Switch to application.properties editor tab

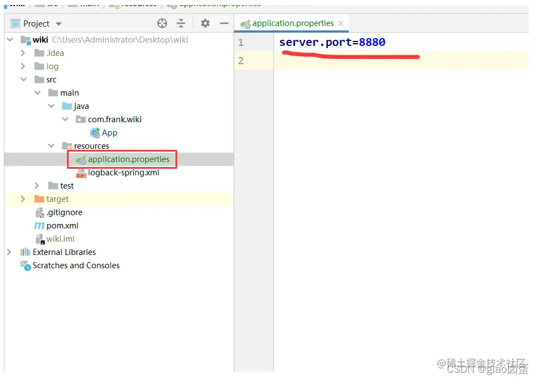pyautogui.click(x=293, y=23)
